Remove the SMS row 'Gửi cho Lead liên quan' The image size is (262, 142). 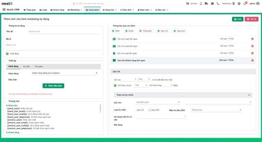tap(252, 39)
